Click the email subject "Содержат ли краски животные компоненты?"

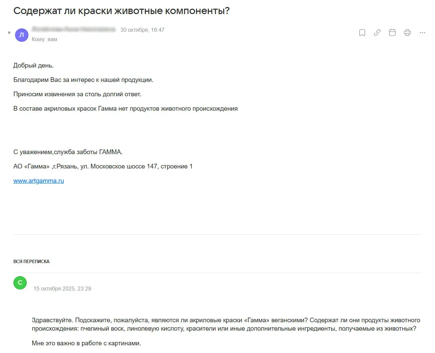[121, 11]
